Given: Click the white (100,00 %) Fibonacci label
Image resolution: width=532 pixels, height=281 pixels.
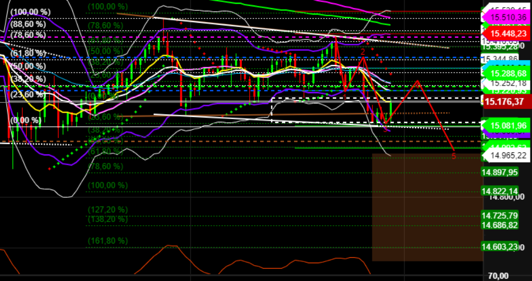Looking at the screenshot, I should click(x=31, y=11).
